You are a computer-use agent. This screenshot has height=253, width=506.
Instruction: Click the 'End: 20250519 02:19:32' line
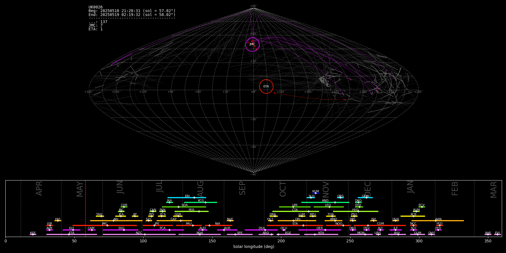coord(132,15)
